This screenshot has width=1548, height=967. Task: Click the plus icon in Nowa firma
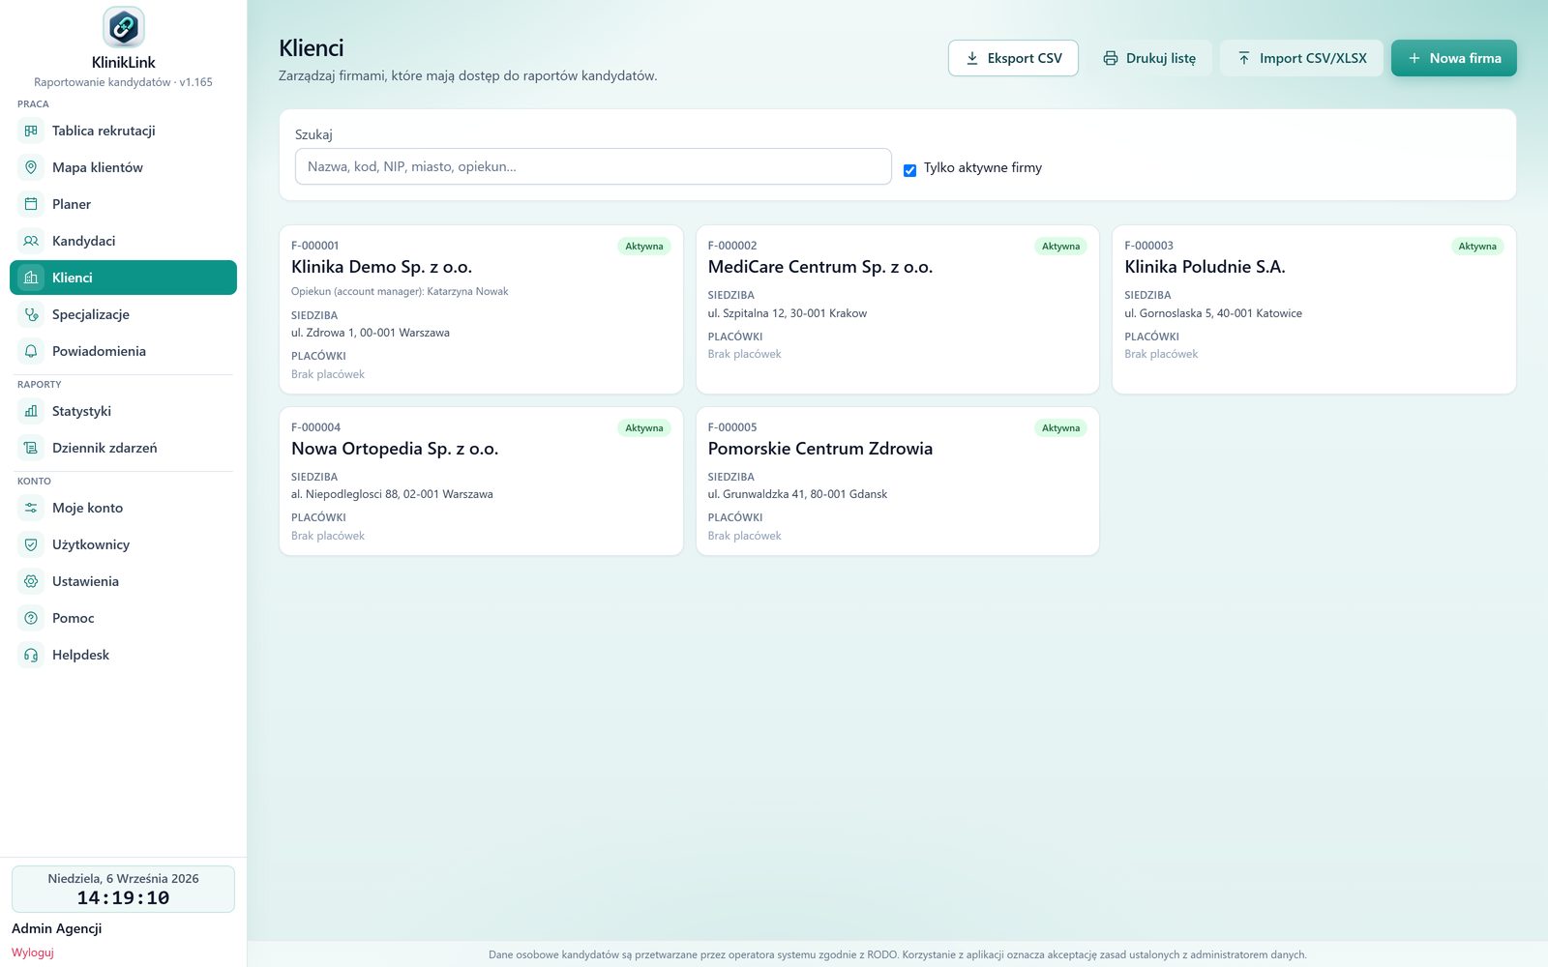(1414, 58)
